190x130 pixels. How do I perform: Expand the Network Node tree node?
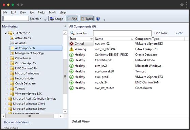pos(7,79)
